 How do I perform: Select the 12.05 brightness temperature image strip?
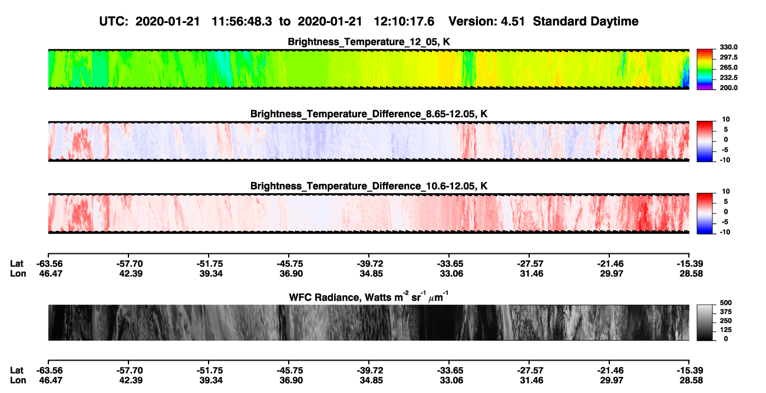pyautogui.click(x=369, y=69)
